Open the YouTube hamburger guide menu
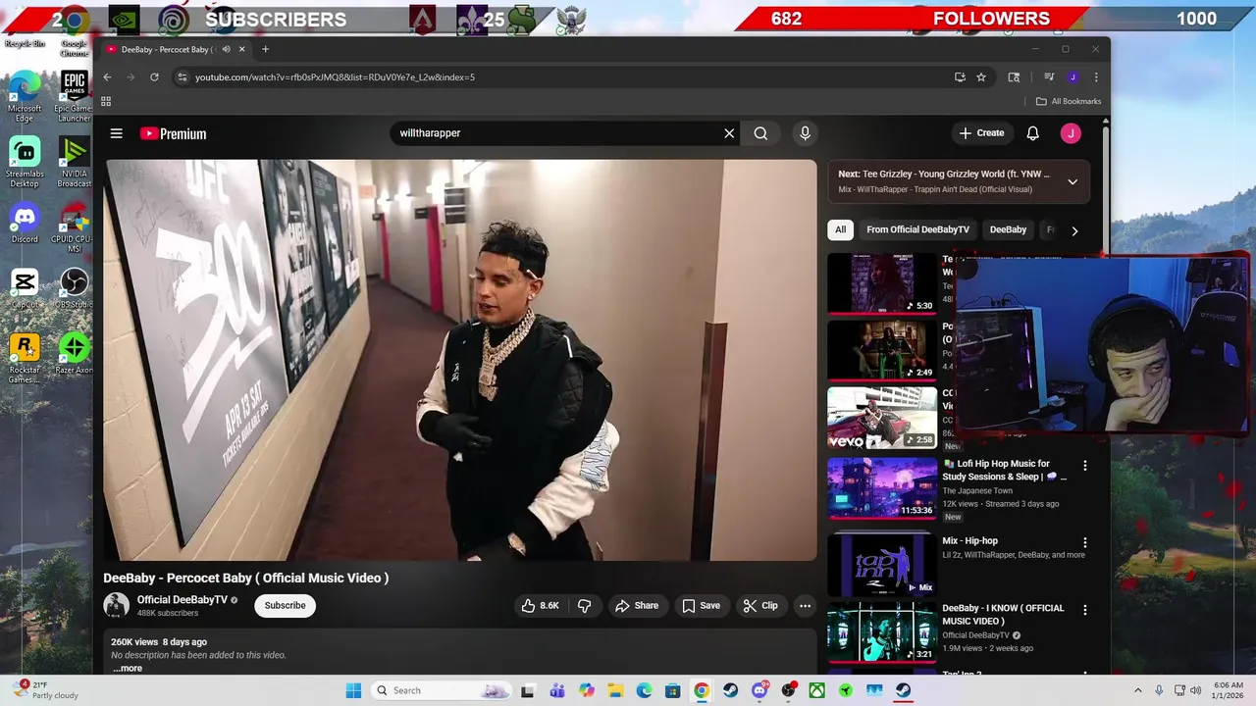The image size is (1256, 706). tap(116, 133)
